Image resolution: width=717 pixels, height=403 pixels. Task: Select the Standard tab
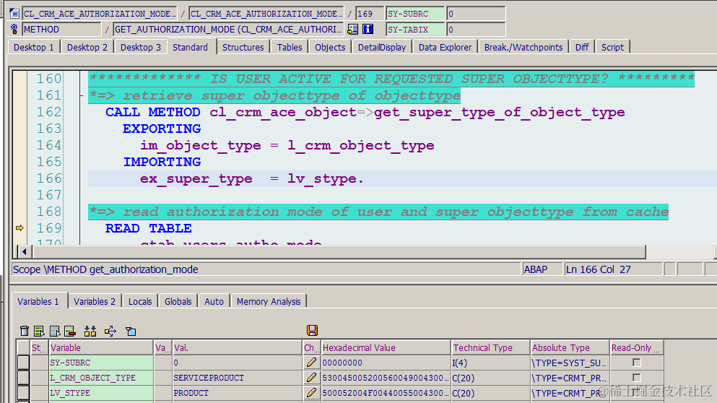(190, 47)
